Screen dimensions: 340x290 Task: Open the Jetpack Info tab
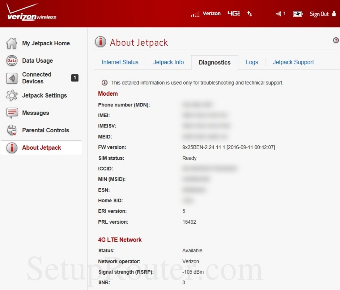coord(168,62)
